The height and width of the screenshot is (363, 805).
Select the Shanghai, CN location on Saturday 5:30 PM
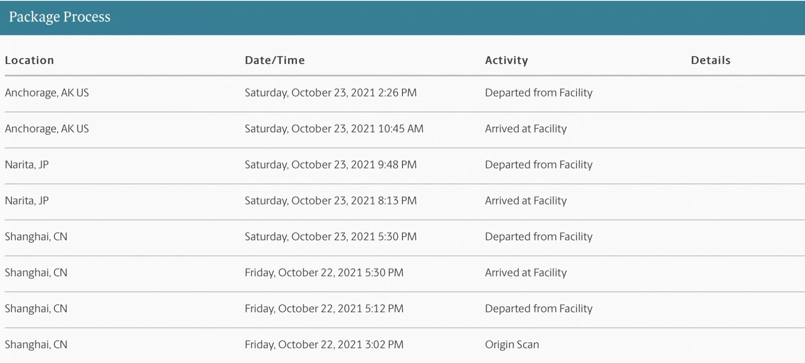36,237
